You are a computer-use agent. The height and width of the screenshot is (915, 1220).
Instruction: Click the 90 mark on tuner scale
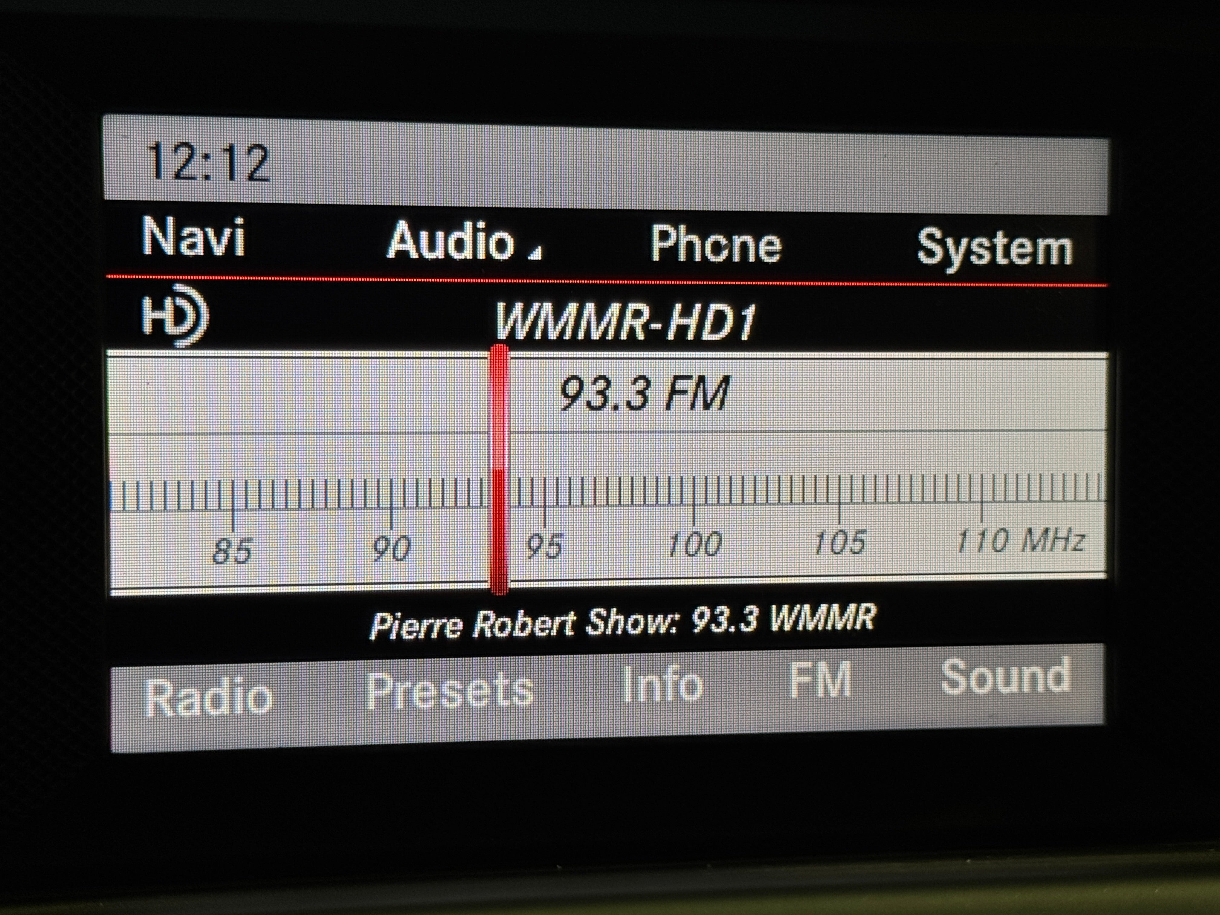(x=391, y=549)
